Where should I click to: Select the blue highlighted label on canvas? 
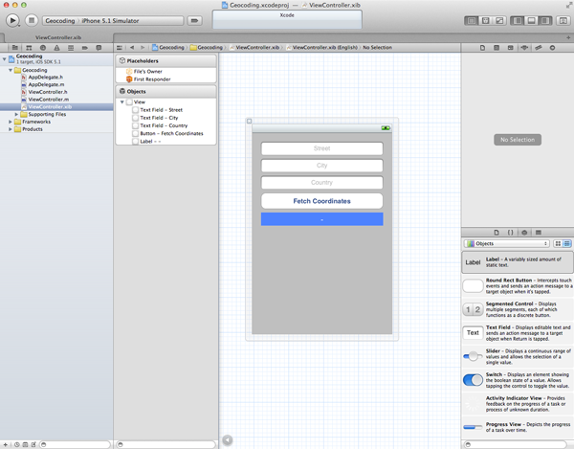coord(321,219)
